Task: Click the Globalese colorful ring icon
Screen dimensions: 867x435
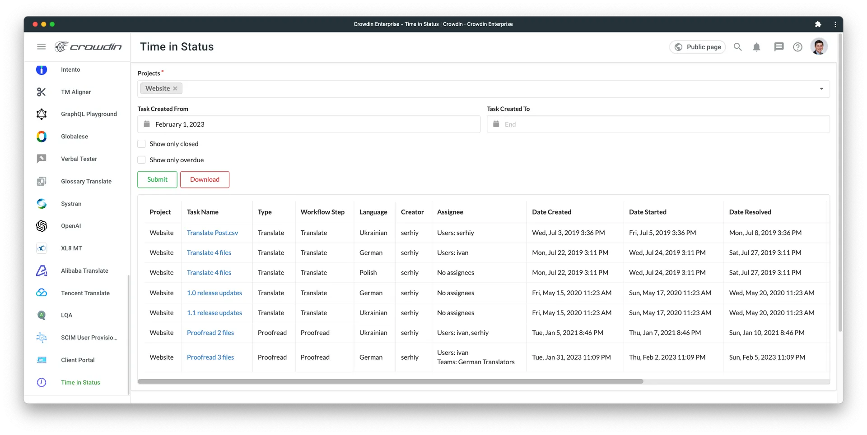Action: pos(42,137)
